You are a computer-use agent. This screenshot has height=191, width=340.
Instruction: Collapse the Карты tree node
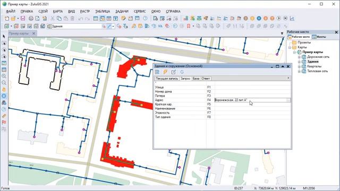pos(290,47)
